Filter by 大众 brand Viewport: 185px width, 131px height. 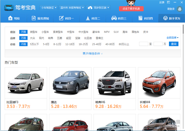coord(32,38)
